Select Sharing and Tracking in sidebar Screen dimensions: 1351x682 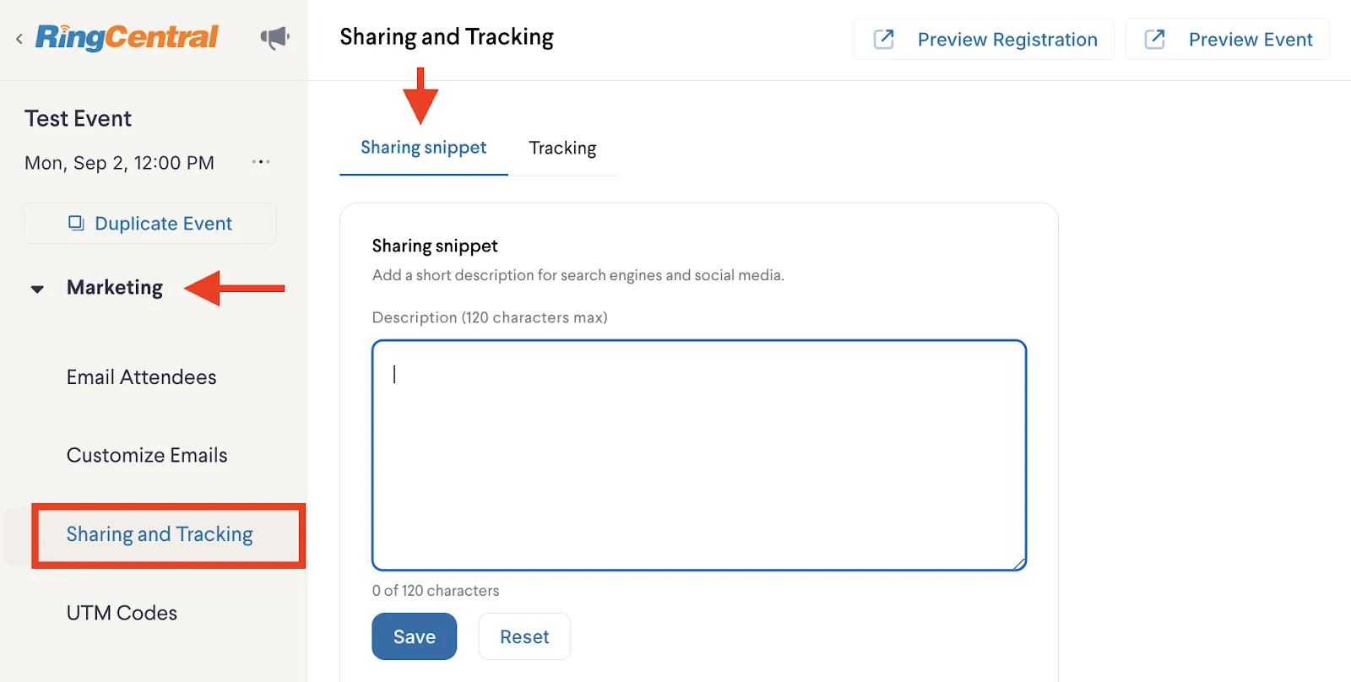tap(160, 534)
